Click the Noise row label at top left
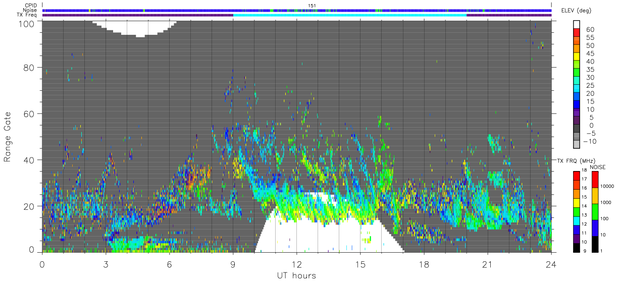This screenshot has width=620, height=286. (30, 10)
